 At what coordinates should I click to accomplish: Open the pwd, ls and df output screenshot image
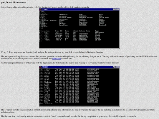(x=79, y=29)
